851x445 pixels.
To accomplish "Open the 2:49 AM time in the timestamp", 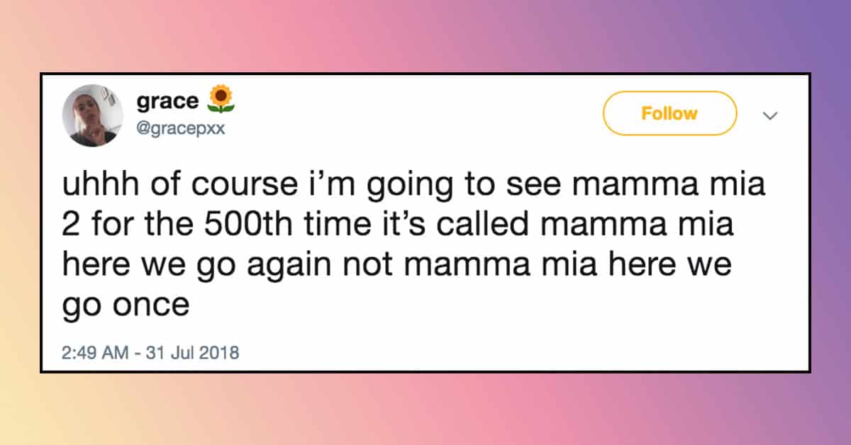I will point(87,352).
